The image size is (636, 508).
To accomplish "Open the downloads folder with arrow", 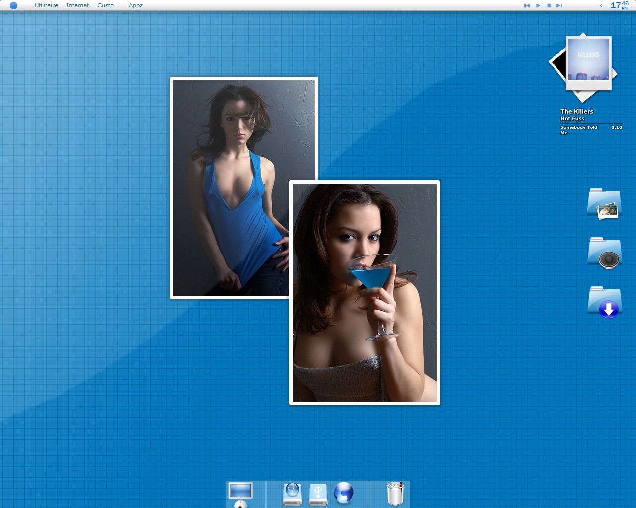I will coord(605,302).
